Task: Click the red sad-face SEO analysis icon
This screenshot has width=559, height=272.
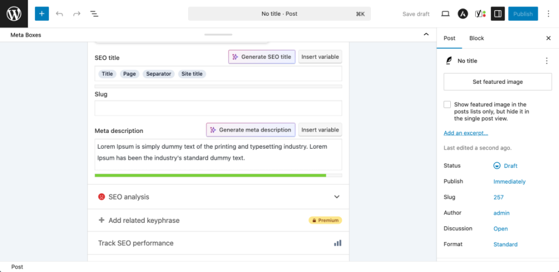Action: [101, 197]
